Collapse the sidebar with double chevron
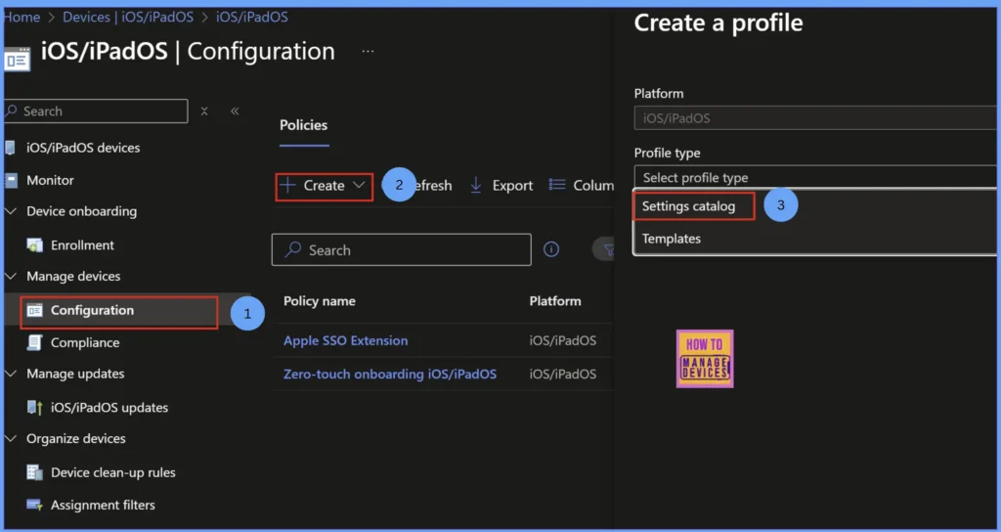This screenshot has width=1001, height=532. 235,111
